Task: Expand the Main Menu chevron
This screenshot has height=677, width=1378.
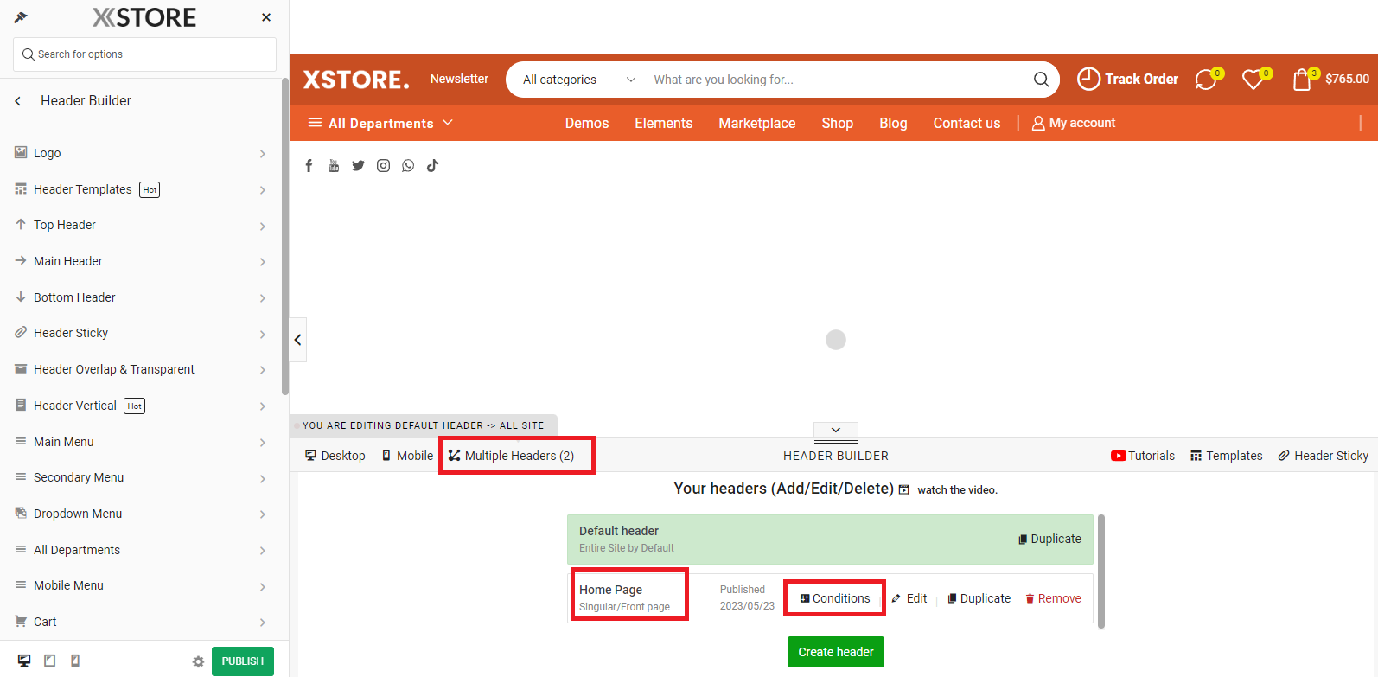Action: (x=262, y=443)
